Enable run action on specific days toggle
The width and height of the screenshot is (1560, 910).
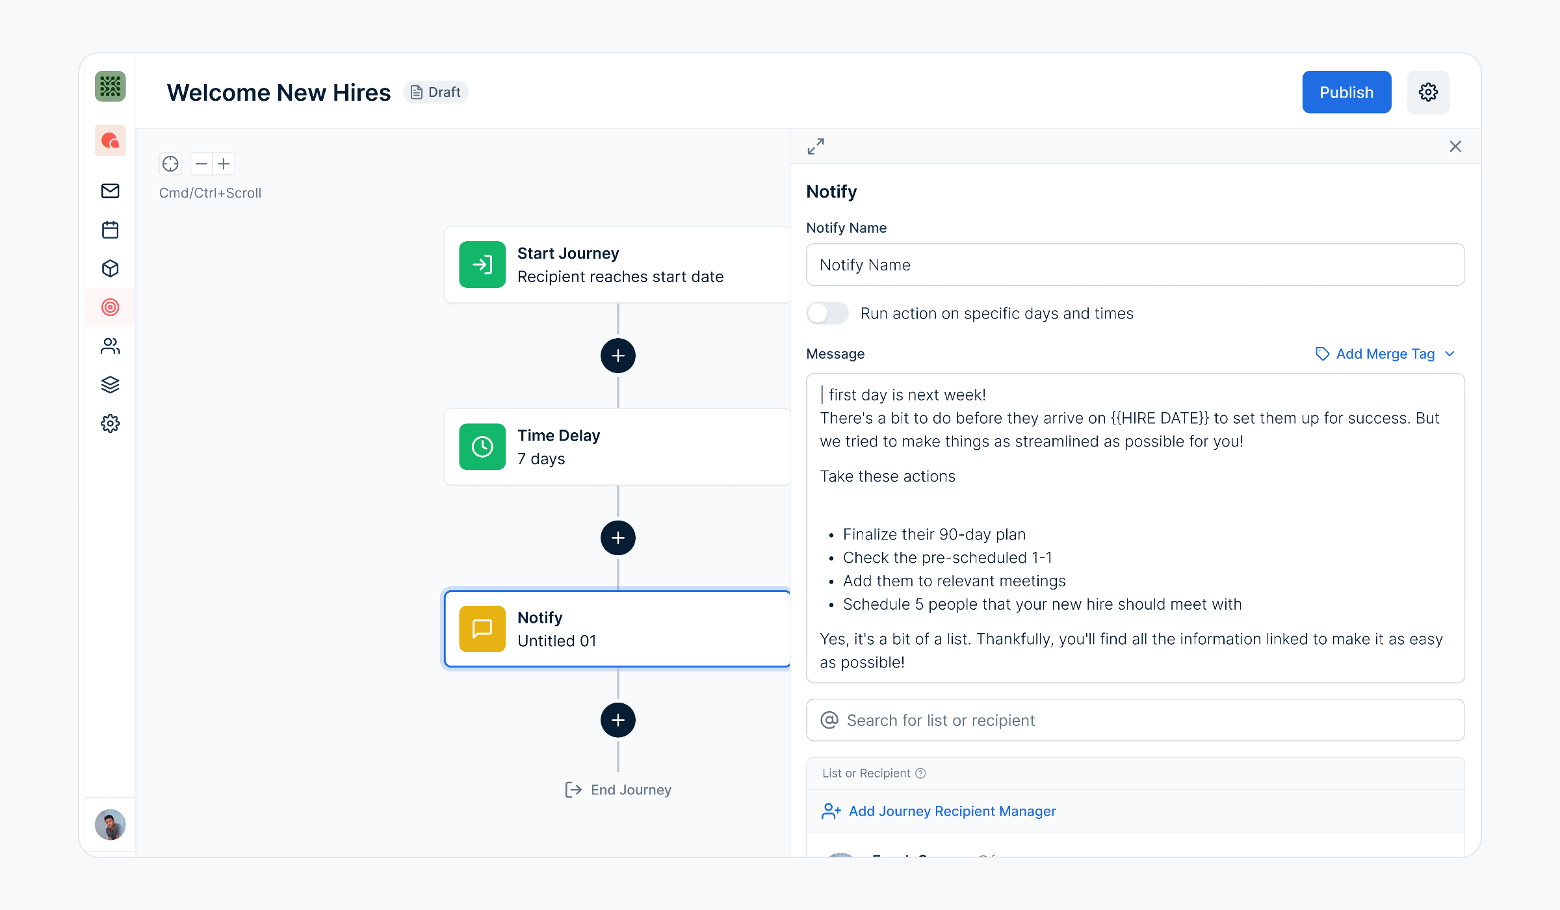click(827, 313)
